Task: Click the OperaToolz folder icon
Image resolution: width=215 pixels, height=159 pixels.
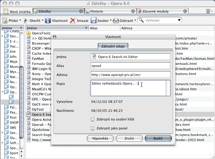Action: pos(28,33)
